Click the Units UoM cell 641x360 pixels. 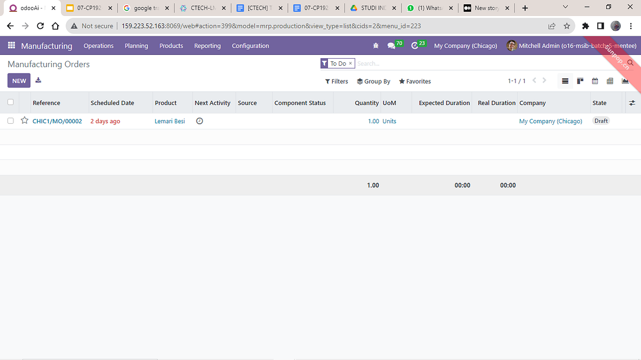pyautogui.click(x=389, y=121)
